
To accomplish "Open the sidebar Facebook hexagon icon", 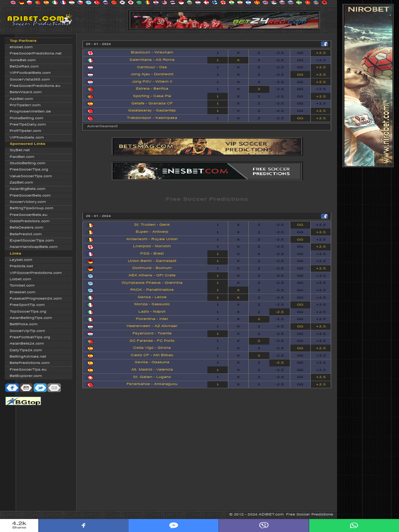I will [x=12, y=388].
